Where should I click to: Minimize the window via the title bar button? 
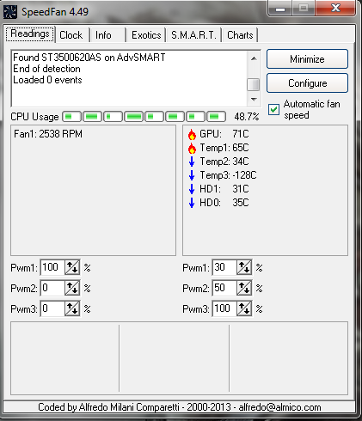[280, 9]
